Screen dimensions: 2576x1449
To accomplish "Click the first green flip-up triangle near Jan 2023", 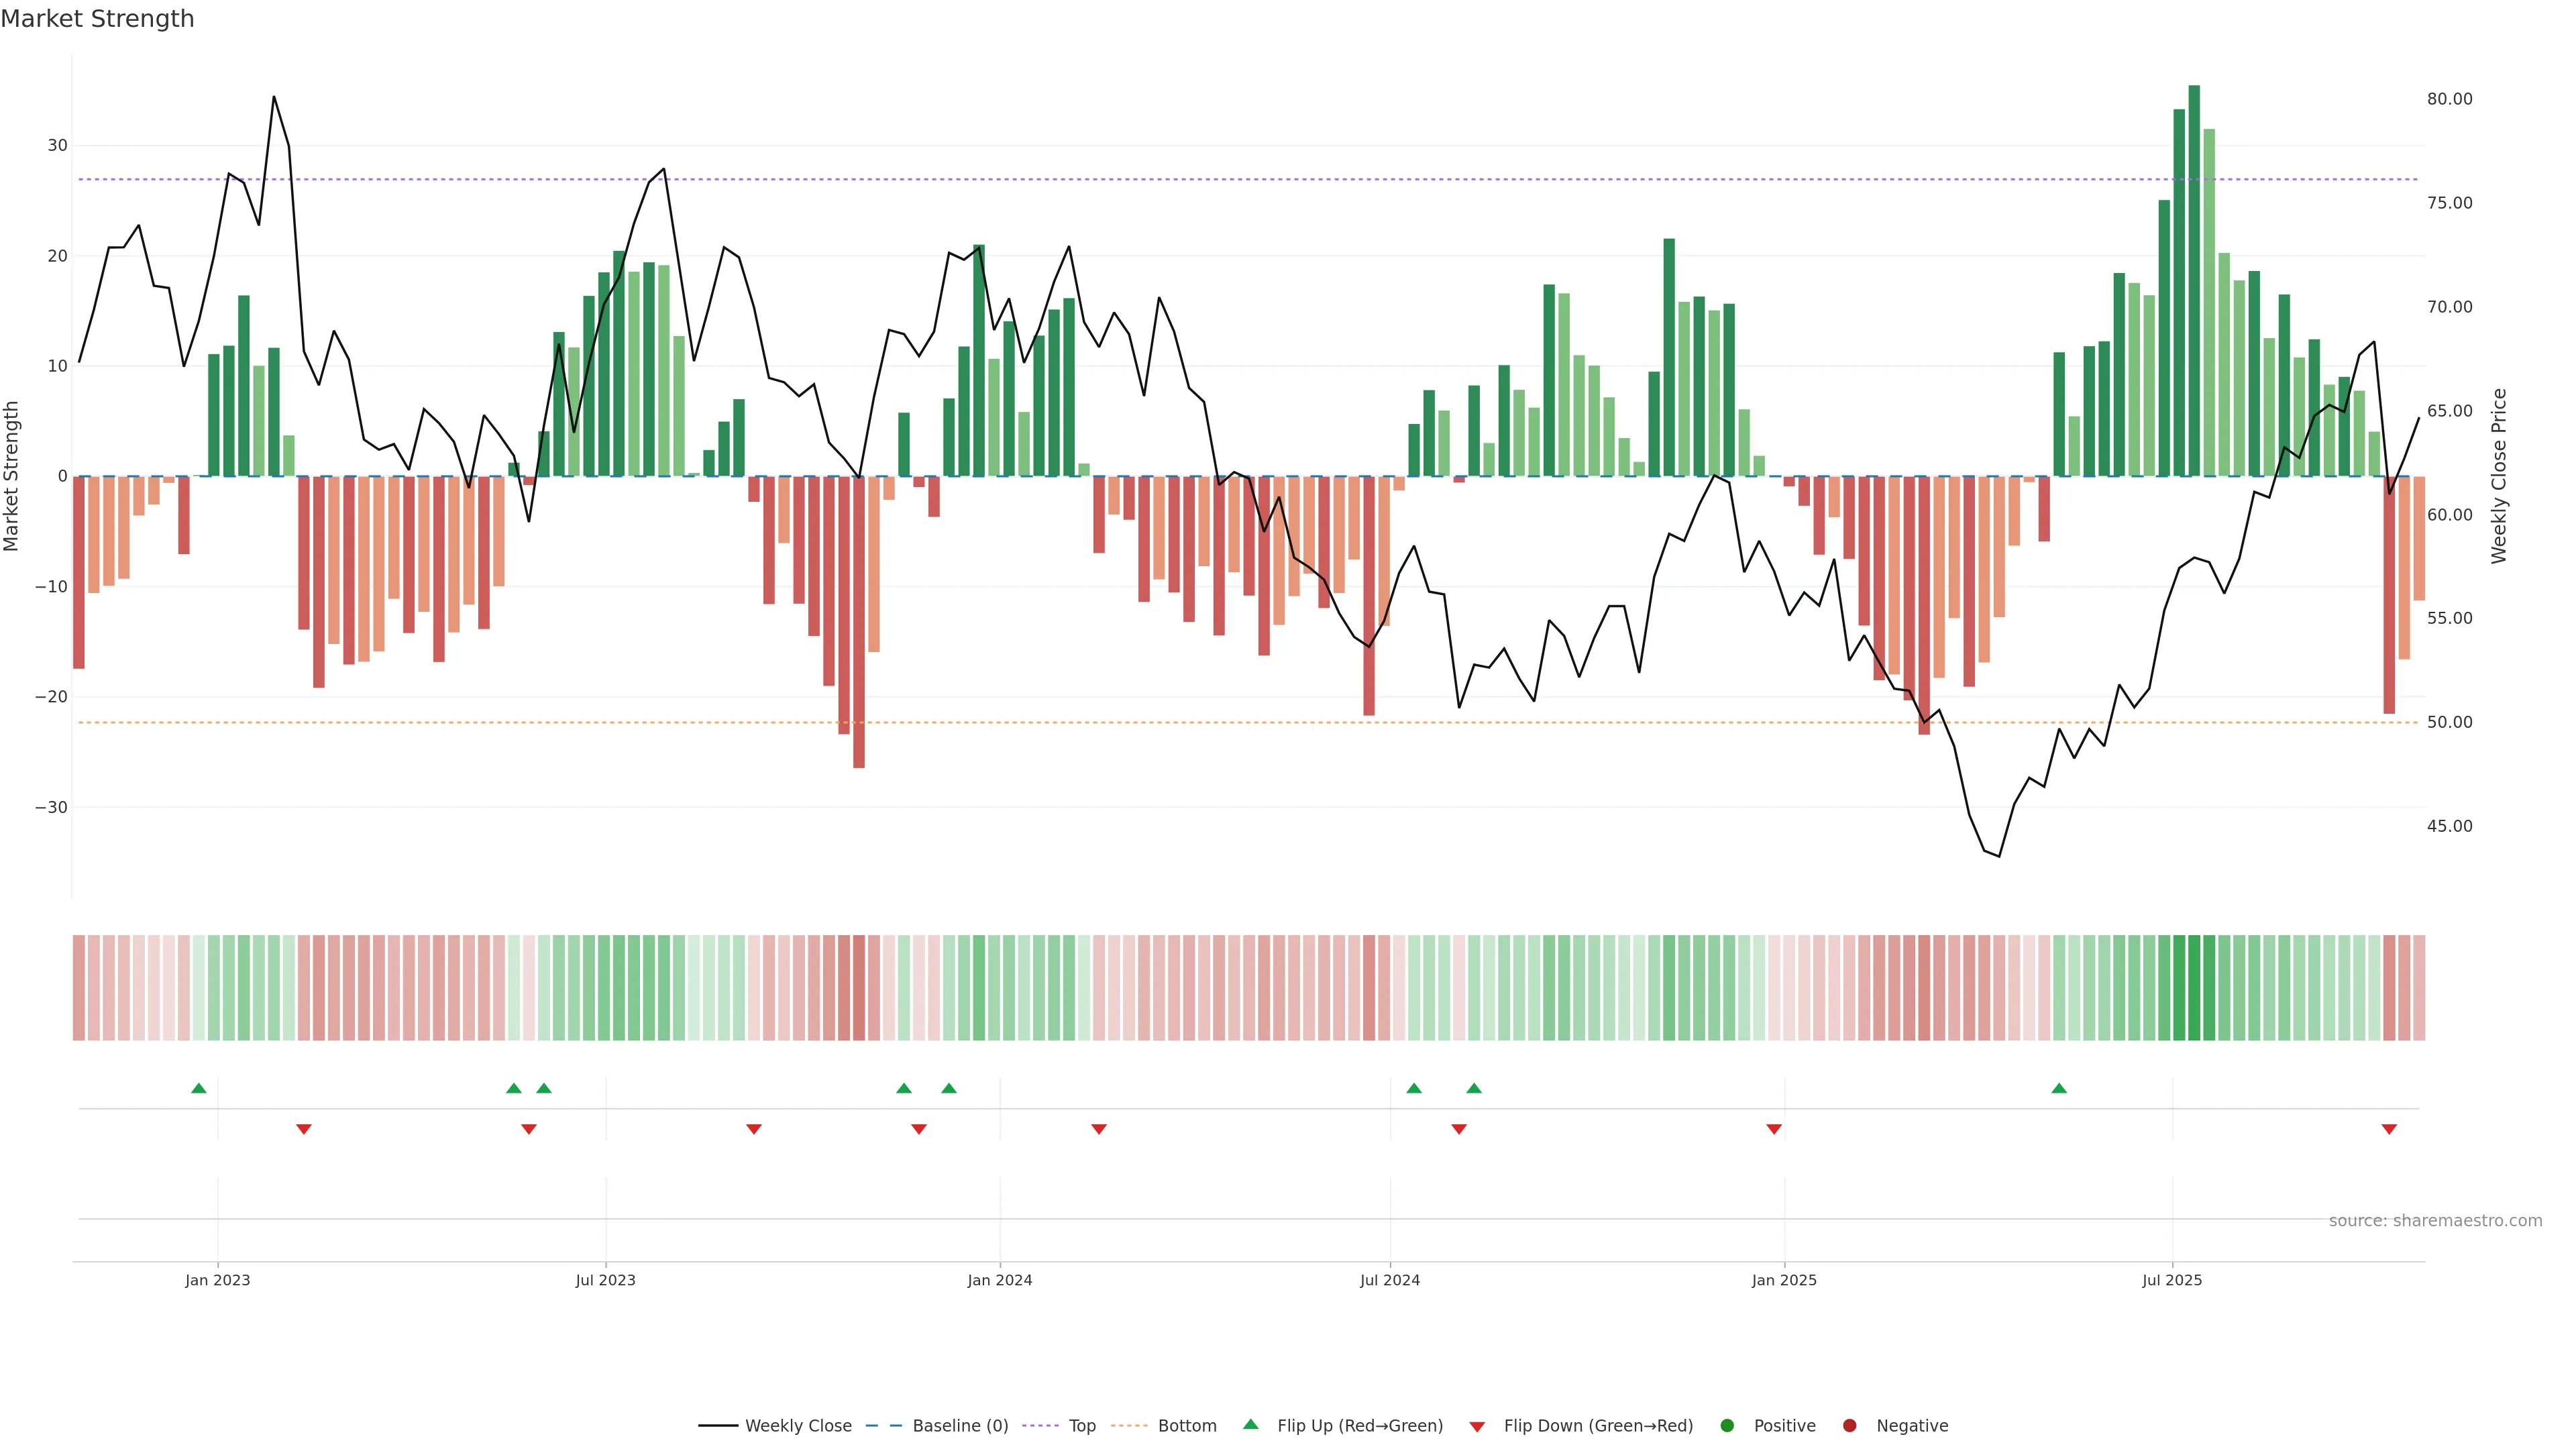I will coord(199,1088).
